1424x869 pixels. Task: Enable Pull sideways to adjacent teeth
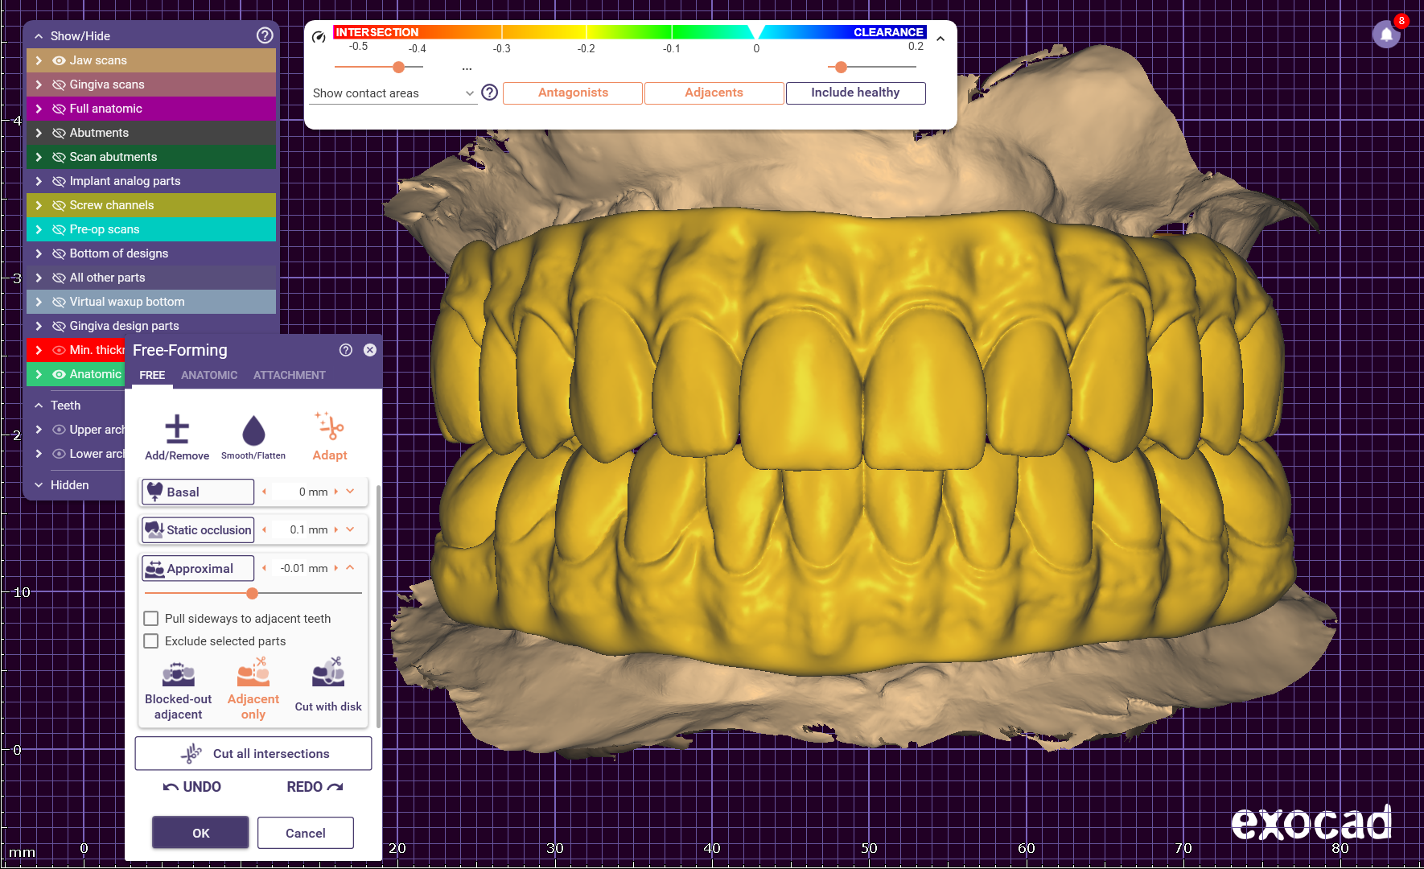(x=150, y=619)
